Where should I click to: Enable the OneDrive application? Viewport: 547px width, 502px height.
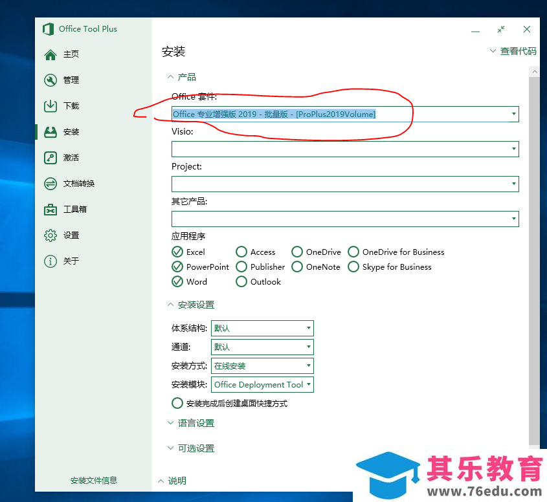pos(297,252)
